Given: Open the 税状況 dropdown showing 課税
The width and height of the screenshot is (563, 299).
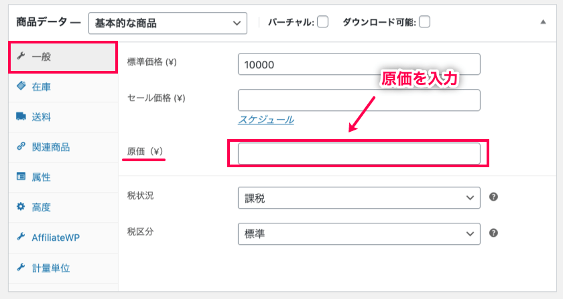Looking at the screenshot, I should pos(359,198).
